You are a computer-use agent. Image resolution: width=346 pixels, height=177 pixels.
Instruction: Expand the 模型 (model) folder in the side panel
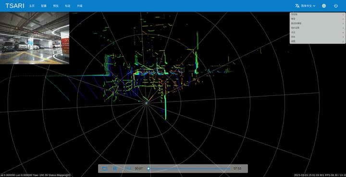(318, 19)
